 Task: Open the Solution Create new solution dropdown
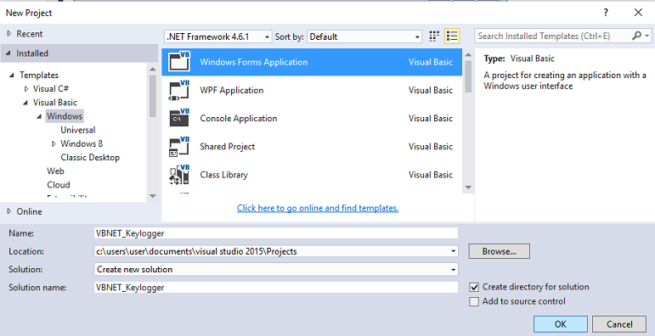(x=454, y=270)
